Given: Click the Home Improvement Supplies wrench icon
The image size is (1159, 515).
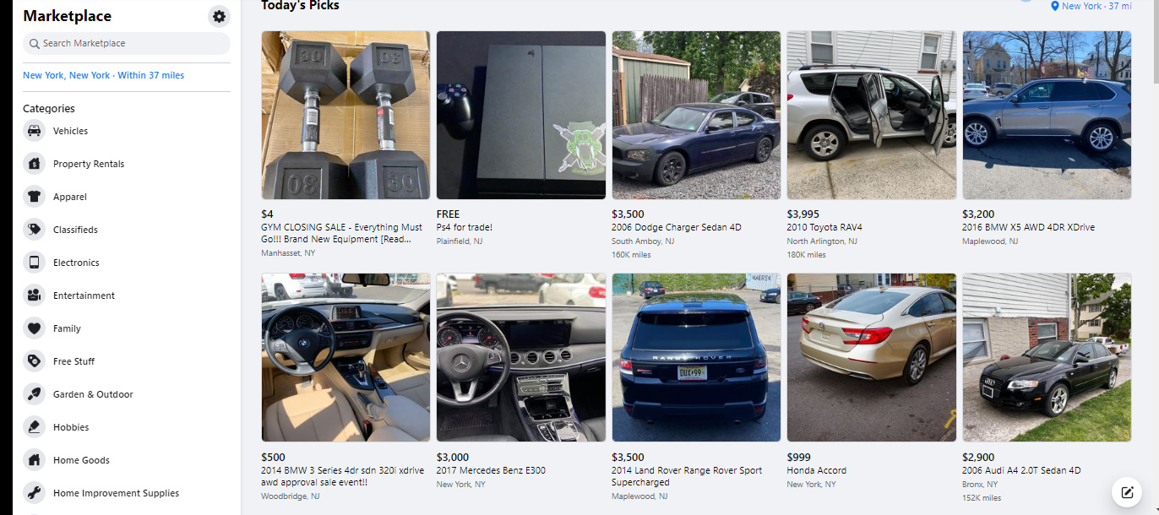Looking at the screenshot, I should point(34,493).
